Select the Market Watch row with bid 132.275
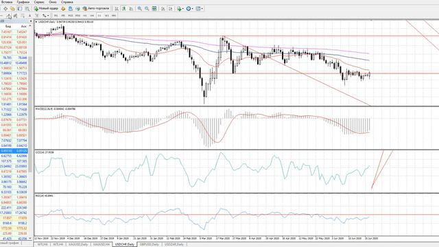This screenshot has height=247, width=439. [x=14, y=99]
